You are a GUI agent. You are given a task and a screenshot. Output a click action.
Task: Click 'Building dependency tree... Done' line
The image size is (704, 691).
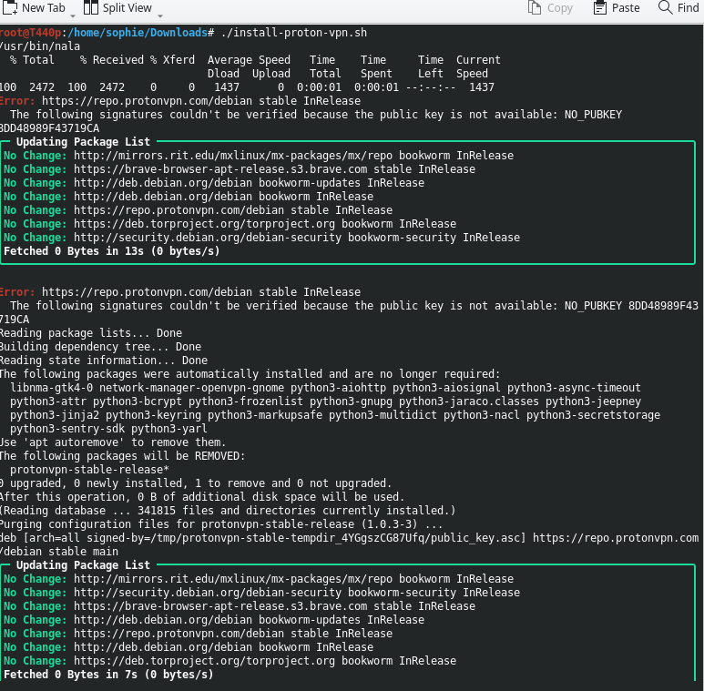click(100, 347)
